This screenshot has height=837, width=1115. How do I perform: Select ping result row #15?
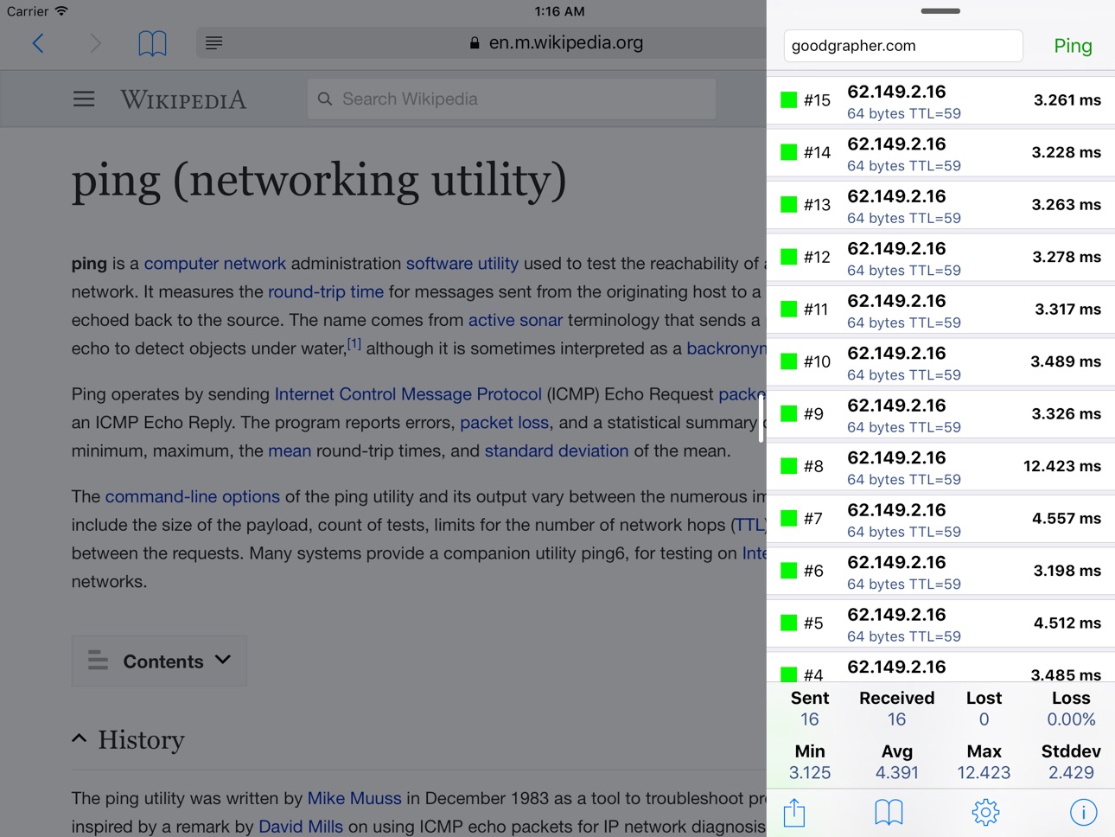(940, 101)
